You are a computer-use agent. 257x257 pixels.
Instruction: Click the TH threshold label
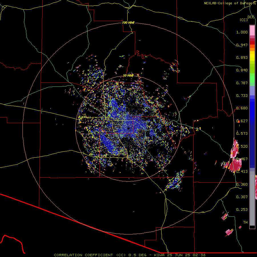pyautogui.click(x=245, y=222)
